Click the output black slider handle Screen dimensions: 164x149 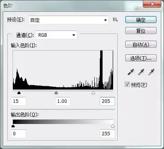(x=13, y=126)
